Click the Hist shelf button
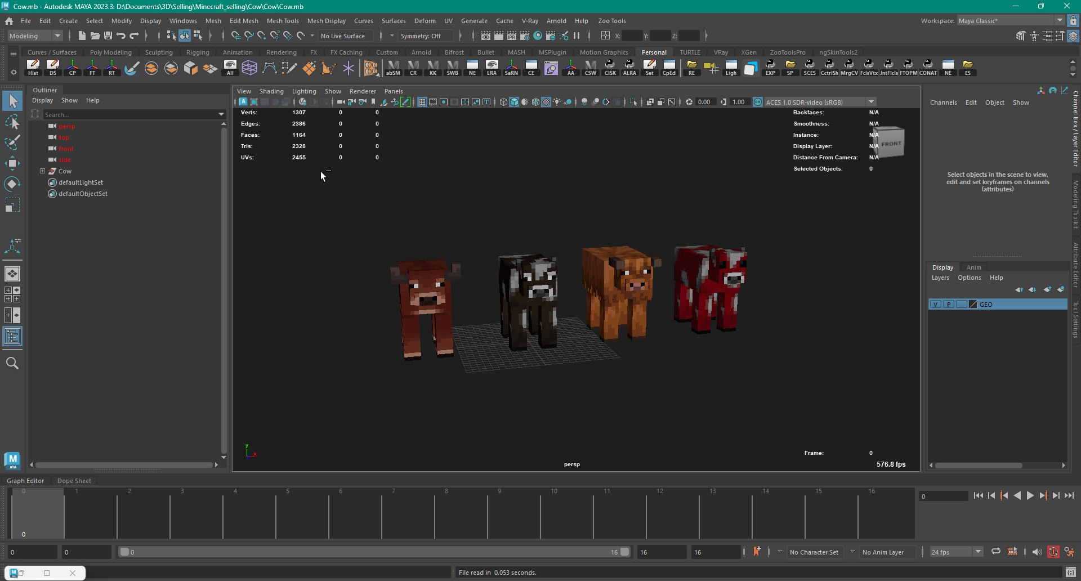1081x581 pixels. (33, 68)
